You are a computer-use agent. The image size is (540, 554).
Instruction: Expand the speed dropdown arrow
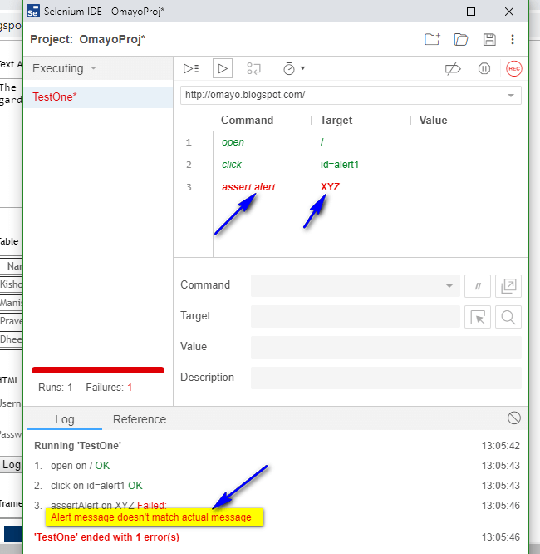[x=303, y=68]
